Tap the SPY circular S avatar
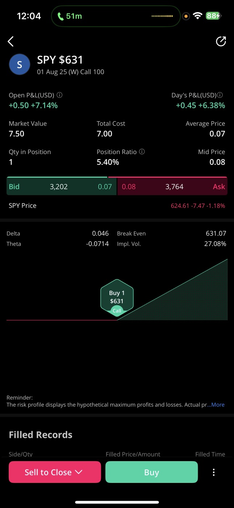 tap(20, 64)
